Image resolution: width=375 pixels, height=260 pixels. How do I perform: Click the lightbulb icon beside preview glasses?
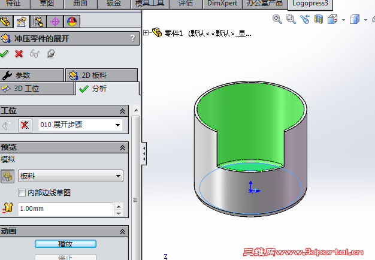click(51, 53)
